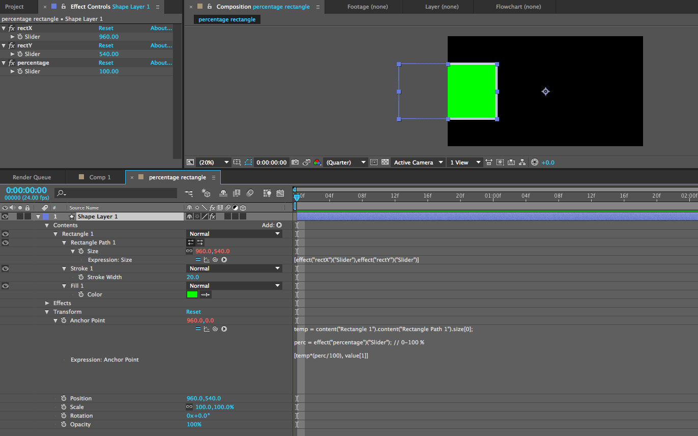Click the Size expression pick whip icon
The height and width of the screenshot is (436, 698).
[x=215, y=260]
